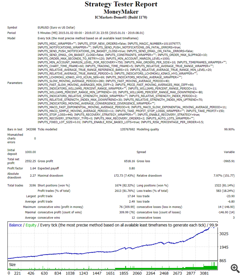
Task: Click the MoneyMaker title text
Action: click(121, 12)
